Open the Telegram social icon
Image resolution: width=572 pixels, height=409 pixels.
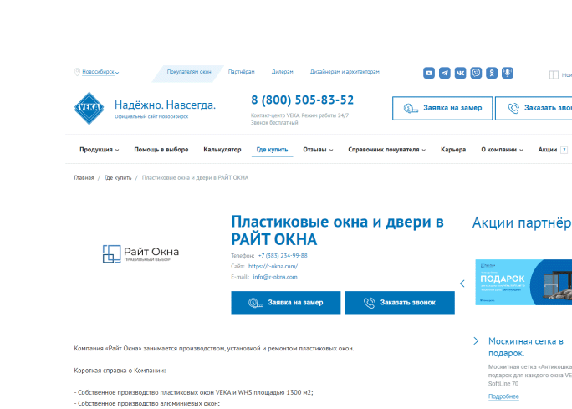[444, 73]
